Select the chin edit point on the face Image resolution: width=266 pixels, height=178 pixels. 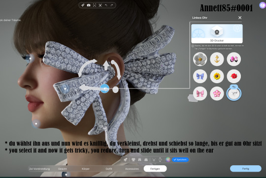(36, 124)
